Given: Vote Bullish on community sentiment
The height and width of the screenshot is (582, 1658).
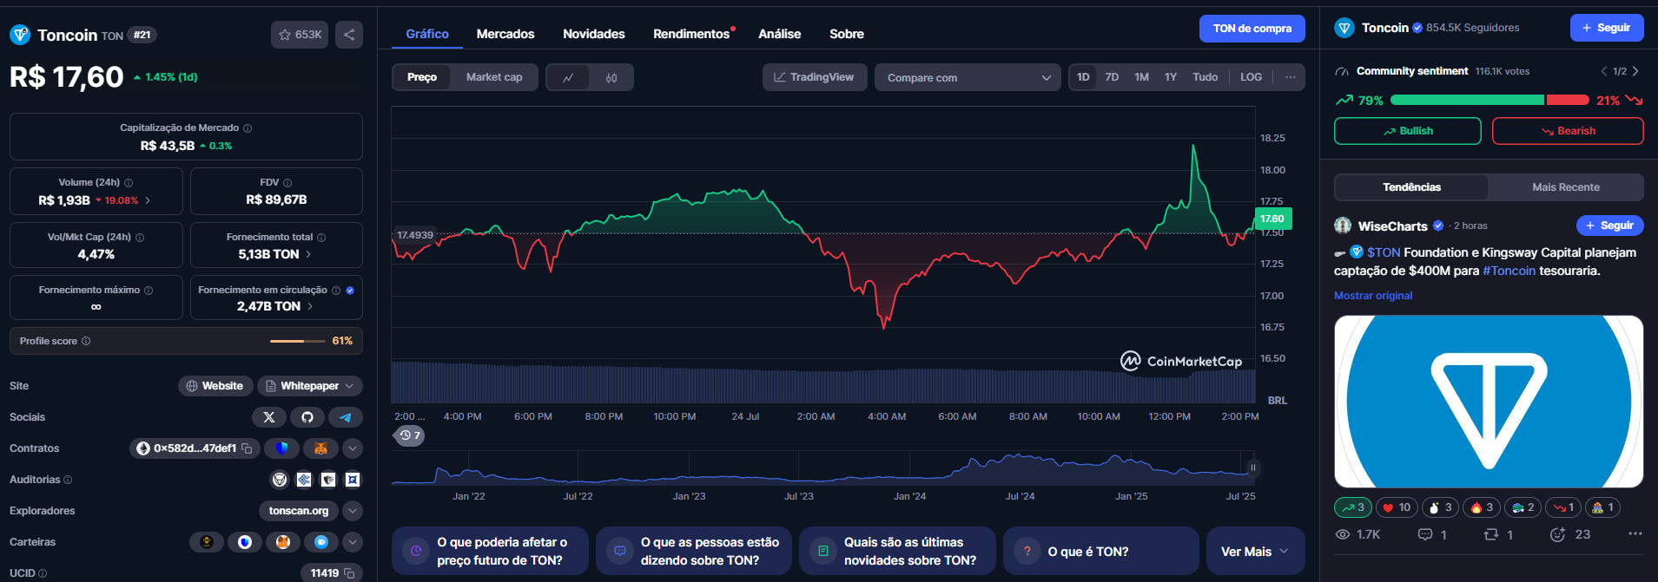Looking at the screenshot, I should [x=1408, y=131].
